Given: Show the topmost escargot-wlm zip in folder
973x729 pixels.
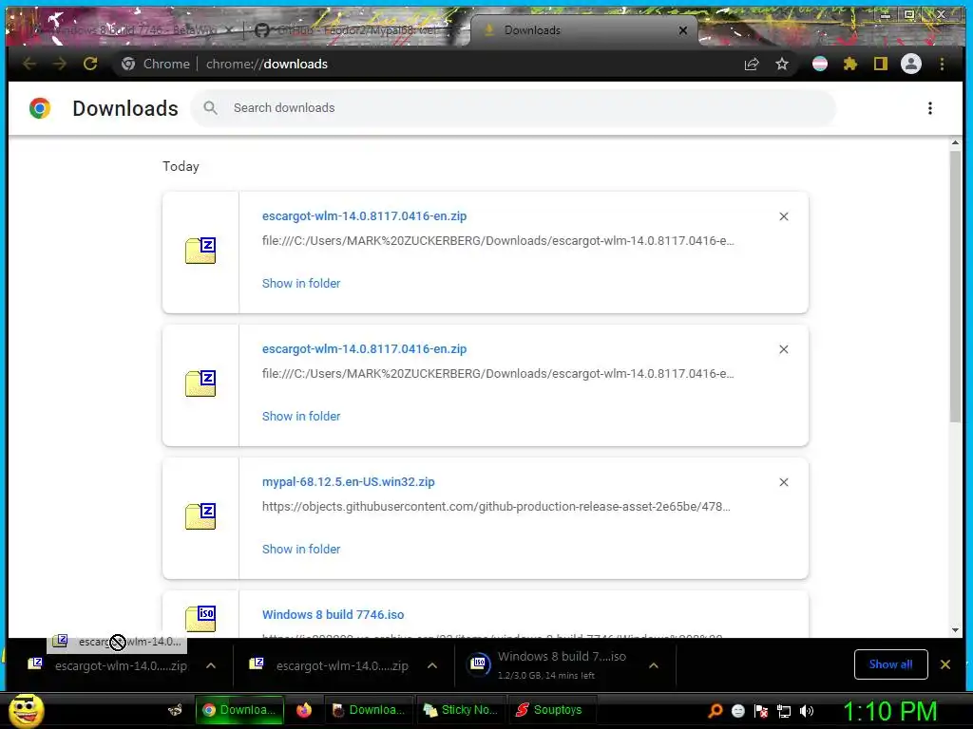Looking at the screenshot, I should click(x=301, y=283).
